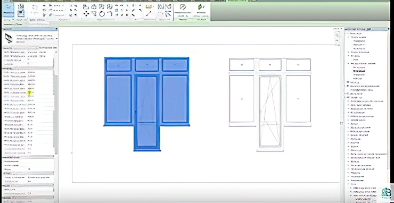Activate the Rotate tool circular icon
Screen dimensions: 394x203
coord(102,14)
